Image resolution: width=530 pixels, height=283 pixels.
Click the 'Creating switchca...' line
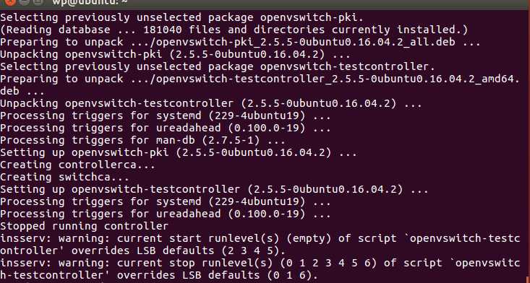tap(64, 177)
